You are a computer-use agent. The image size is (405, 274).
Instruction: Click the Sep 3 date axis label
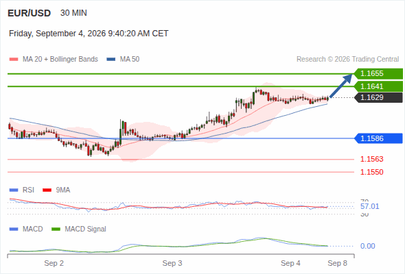(172, 263)
